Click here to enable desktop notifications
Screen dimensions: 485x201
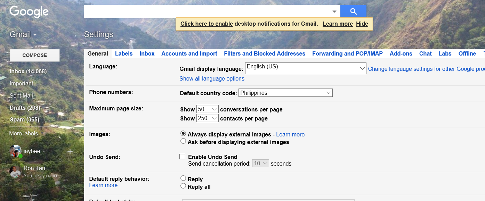207,24
